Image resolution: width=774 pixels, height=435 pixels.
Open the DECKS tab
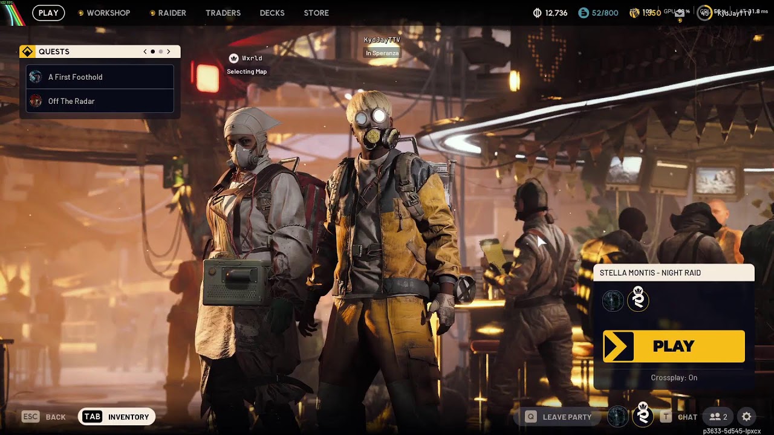[x=272, y=13]
